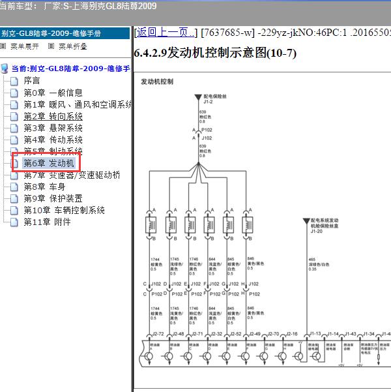Open 第9章 保护装置

(x=53, y=198)
